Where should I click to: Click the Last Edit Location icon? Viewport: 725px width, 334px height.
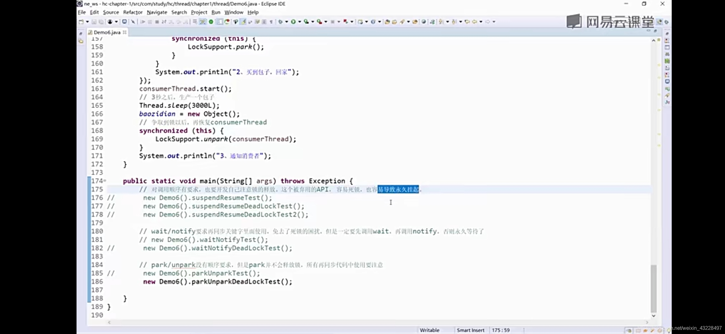[467, 22]
